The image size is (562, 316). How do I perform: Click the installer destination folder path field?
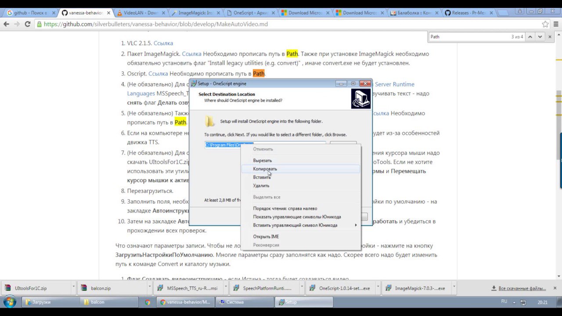(x=265, y=145)
